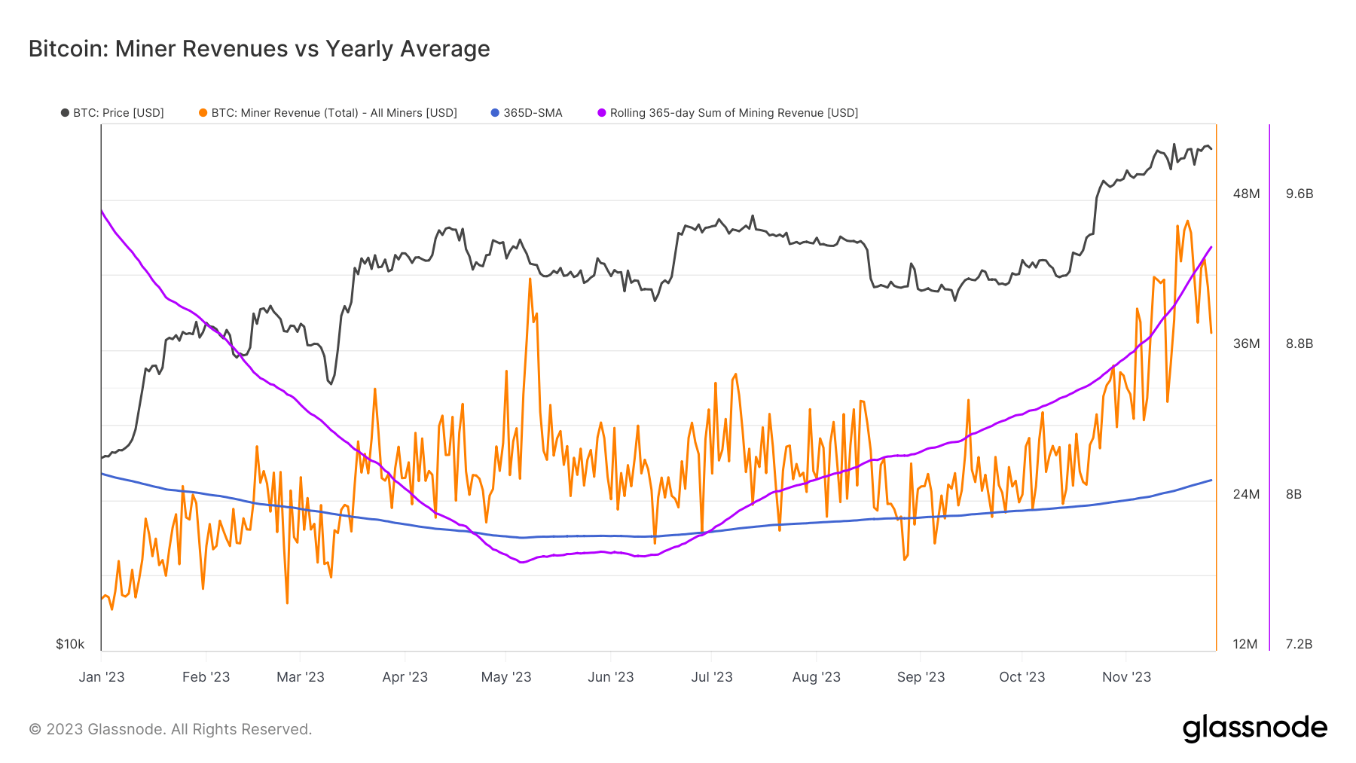The height and width of the screenshot is (763, 1356).
Task: Click the glassnode logo
Action: point(1255,728)
